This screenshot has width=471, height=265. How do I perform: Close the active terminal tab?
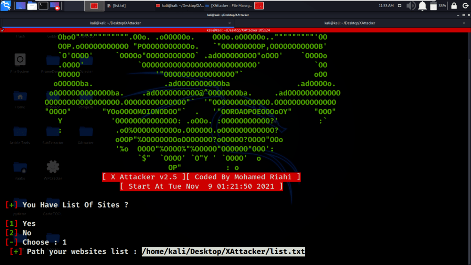[x=229, y=23]
